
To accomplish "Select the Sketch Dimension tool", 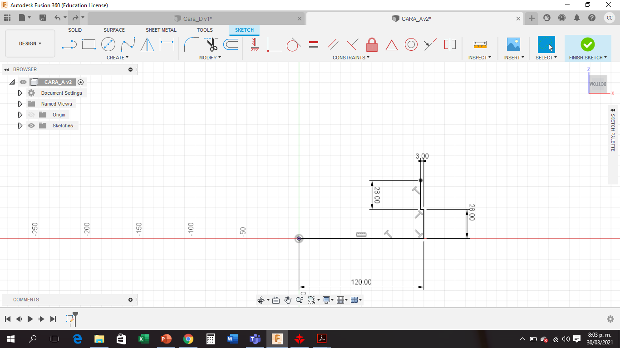I will [167, 44].
